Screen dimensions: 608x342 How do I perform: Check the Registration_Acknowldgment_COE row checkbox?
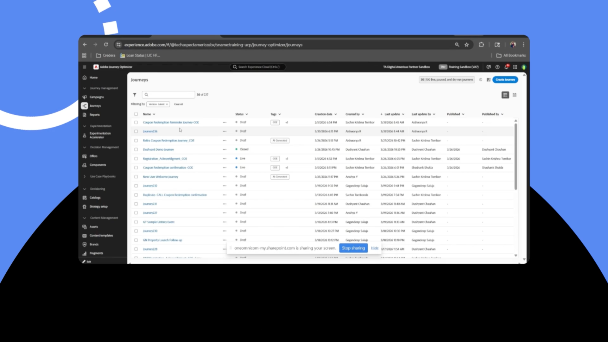(x=136, y=159)
